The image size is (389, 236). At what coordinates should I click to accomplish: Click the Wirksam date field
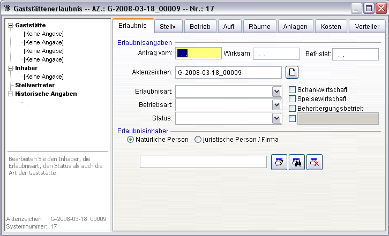click(x=275, y=54)
